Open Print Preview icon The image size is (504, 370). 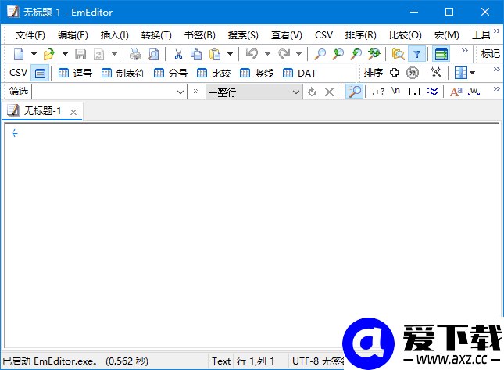pos(154,54)
